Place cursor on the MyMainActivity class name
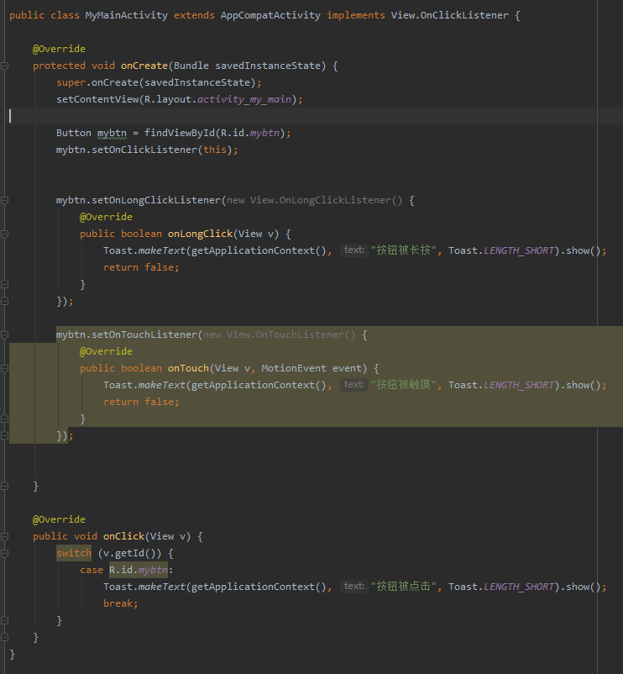The height and width of the screenshot is (674, 623). [x=126, y=15]
